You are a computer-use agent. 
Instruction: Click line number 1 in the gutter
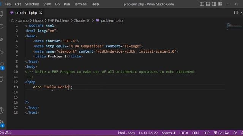coord(17,26)
